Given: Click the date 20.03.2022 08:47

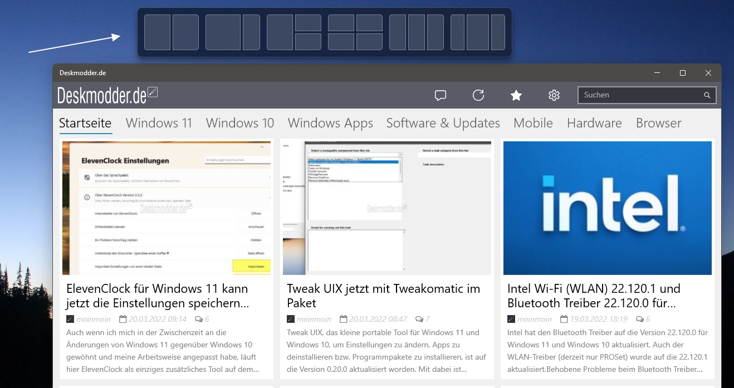Looking at the screenshot, I should point(378,320).
